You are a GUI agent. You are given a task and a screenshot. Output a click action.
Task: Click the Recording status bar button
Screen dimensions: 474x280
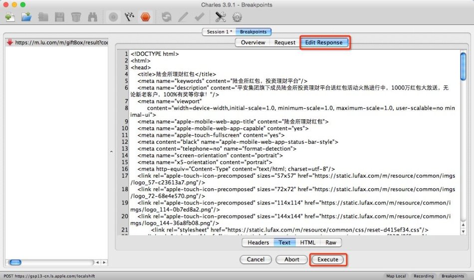[x=424, y=276]
